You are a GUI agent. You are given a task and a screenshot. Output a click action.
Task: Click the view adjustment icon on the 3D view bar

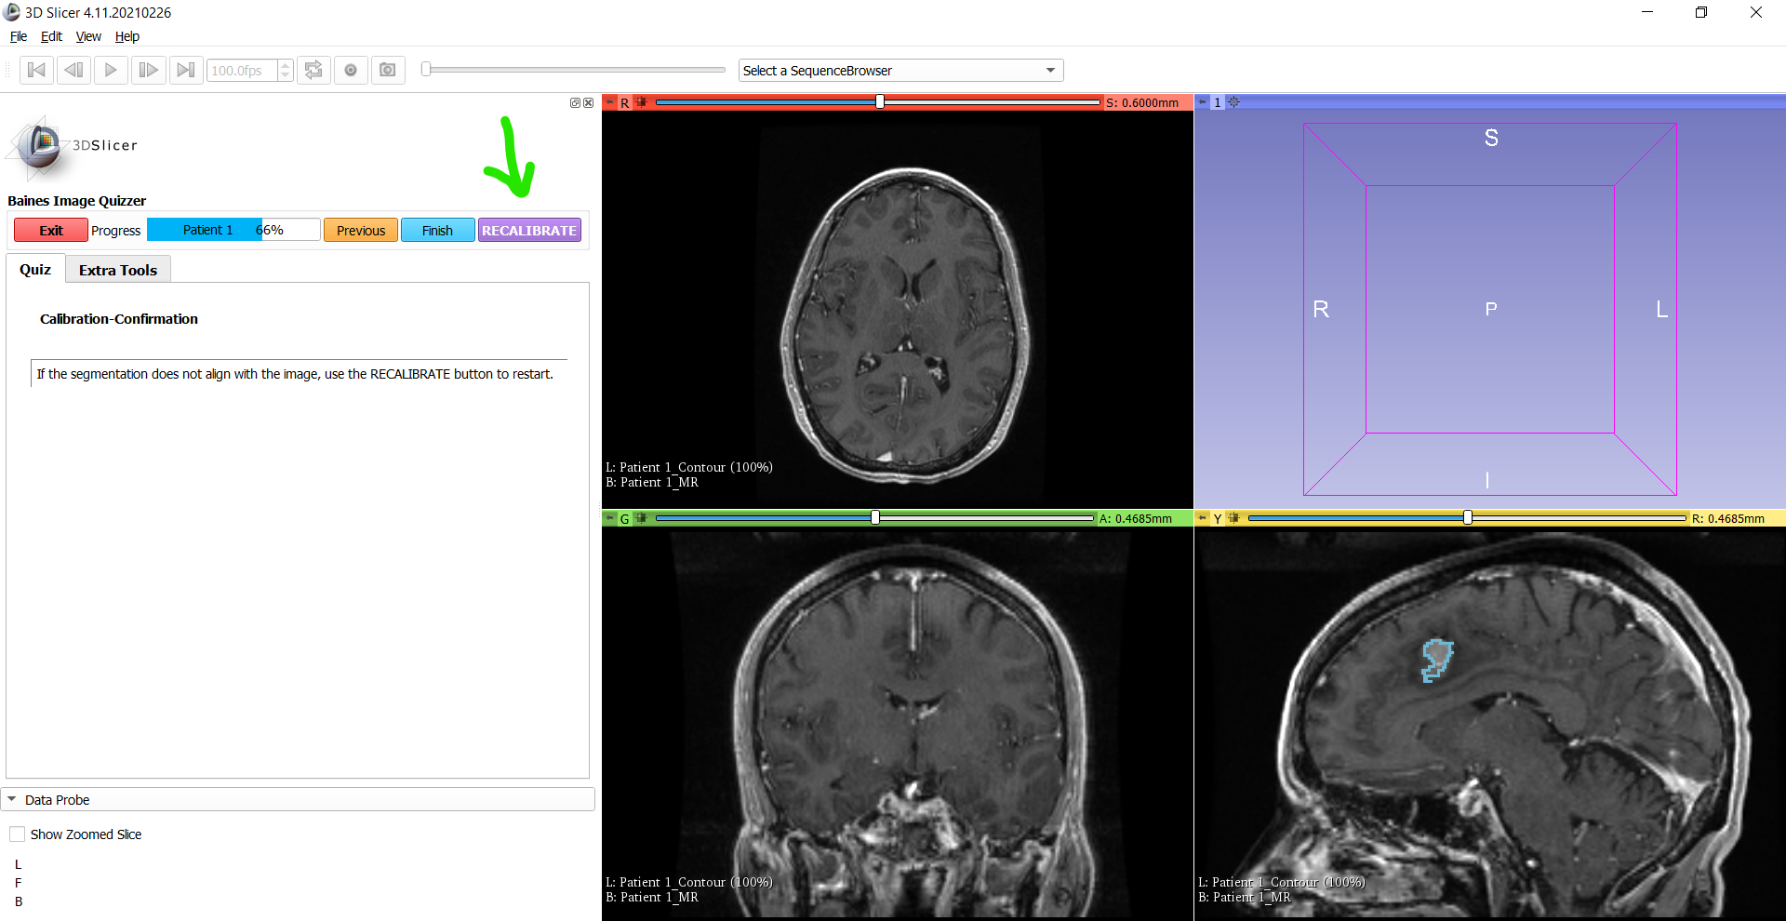click(x=1233, y=102)
